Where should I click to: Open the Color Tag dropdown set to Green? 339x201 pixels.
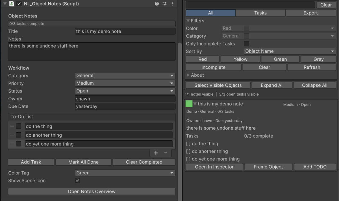coord(125,173)
